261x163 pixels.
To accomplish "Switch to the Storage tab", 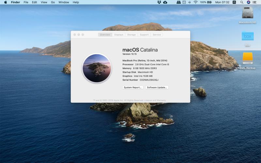I will 131,35.
